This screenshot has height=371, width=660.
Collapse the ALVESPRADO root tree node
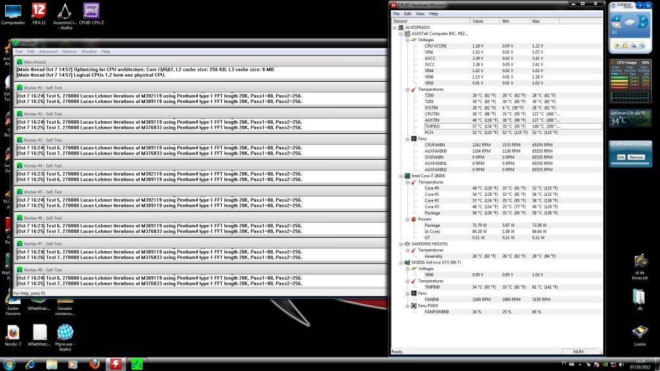click(395, 27)
